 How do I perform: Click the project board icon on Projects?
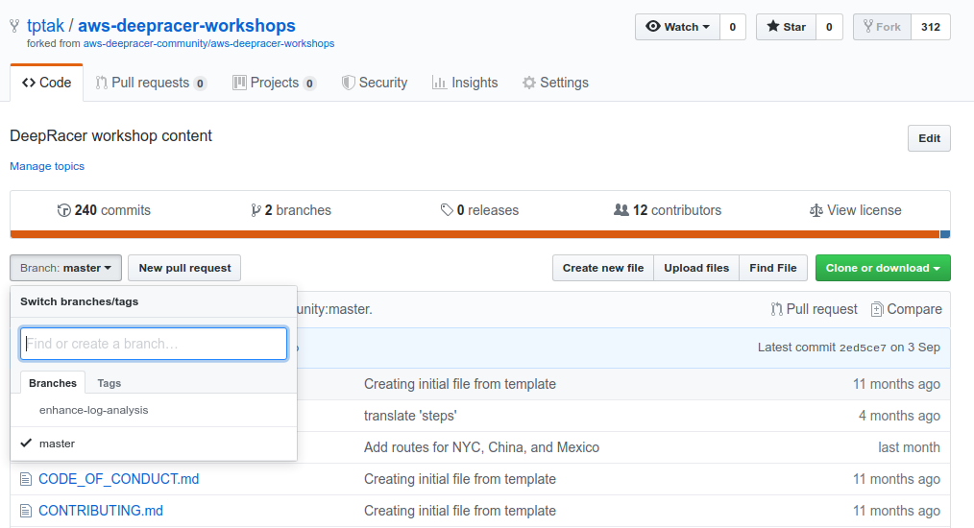[x=239, y=83]
